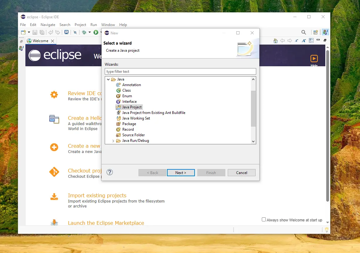Click the Next > button

click(181, 173)
